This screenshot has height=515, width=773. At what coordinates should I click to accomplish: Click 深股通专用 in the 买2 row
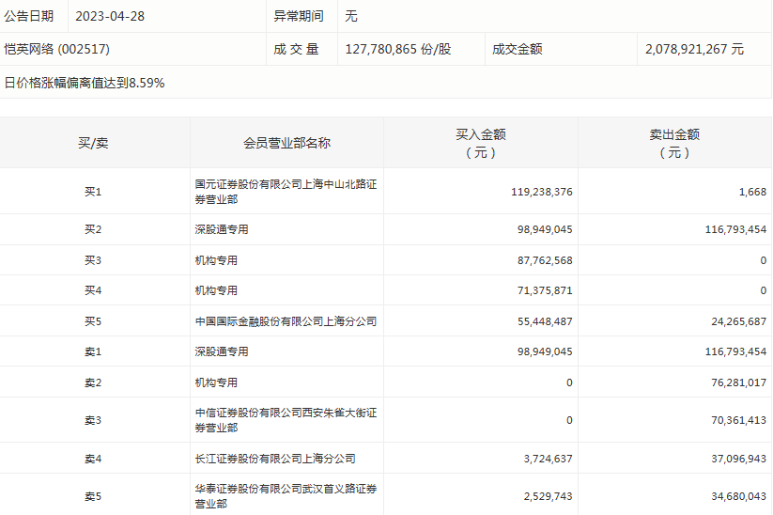[222, 229]
